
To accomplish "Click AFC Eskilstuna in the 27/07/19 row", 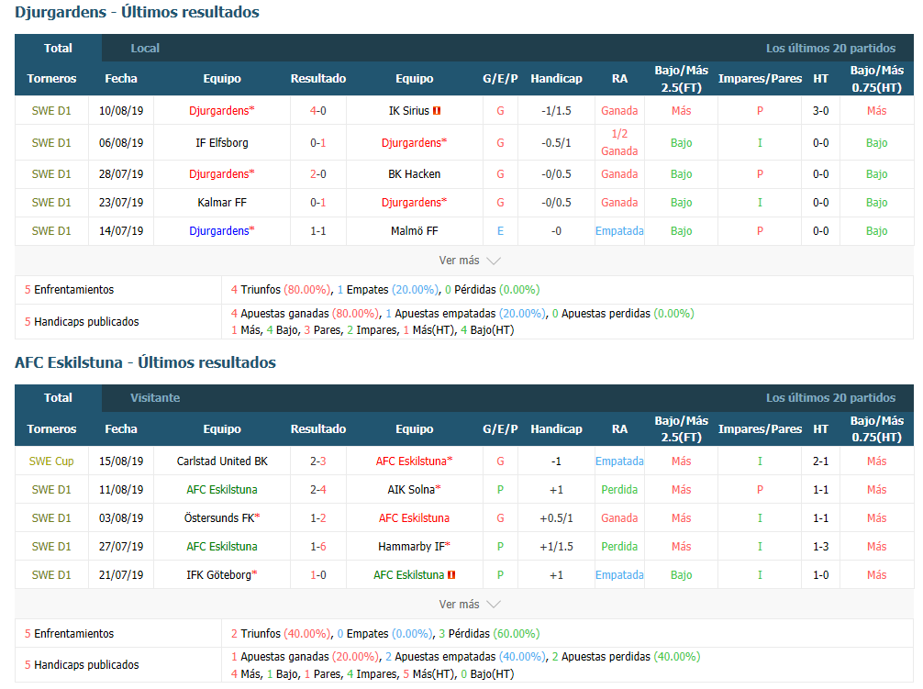I will coord(222,547).
